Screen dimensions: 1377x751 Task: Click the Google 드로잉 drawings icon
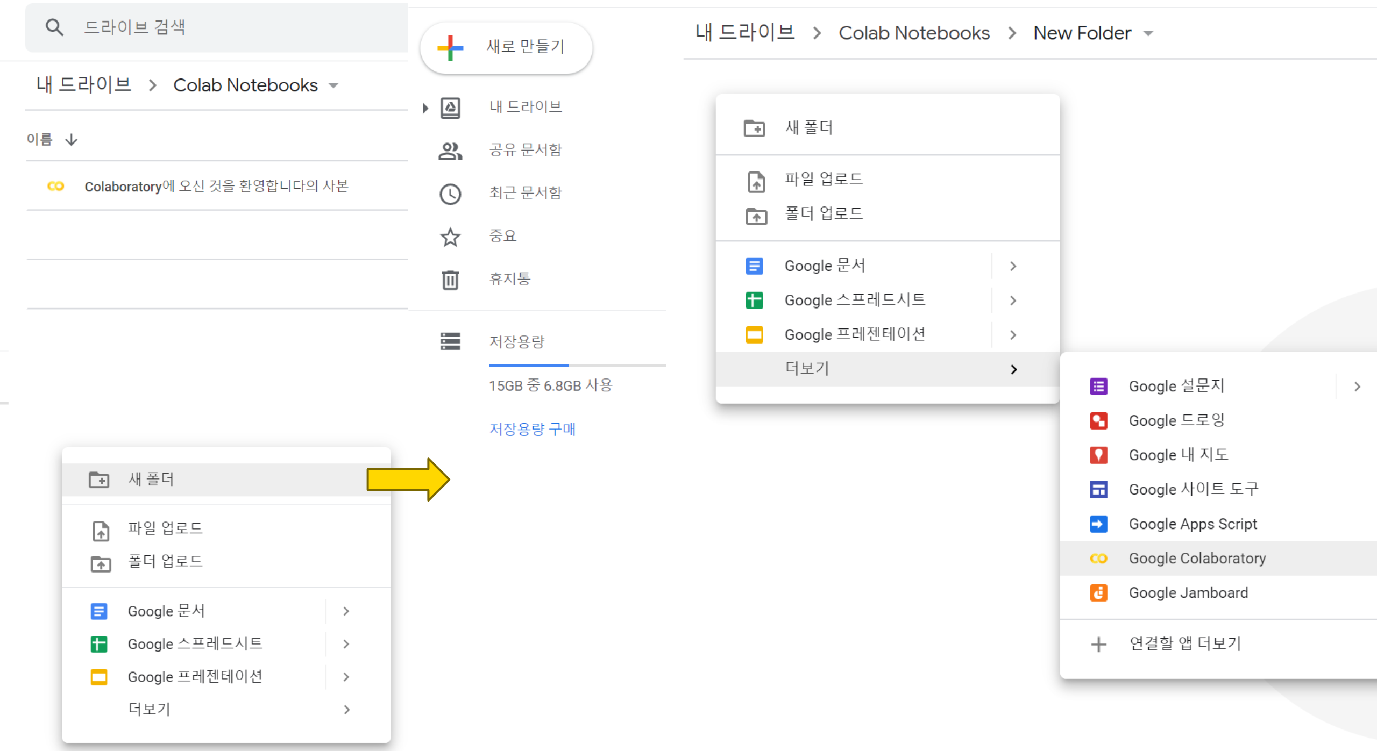pos(1098,421)
